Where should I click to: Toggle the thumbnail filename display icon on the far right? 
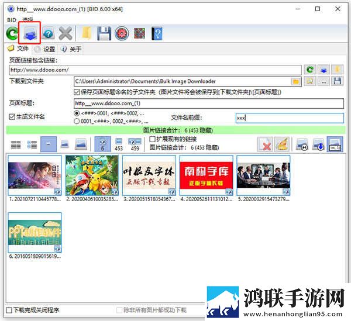point(335,144)
